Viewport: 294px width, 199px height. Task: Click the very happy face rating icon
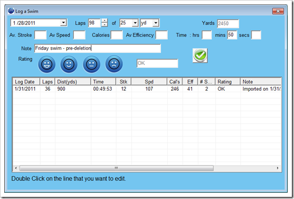47,64
